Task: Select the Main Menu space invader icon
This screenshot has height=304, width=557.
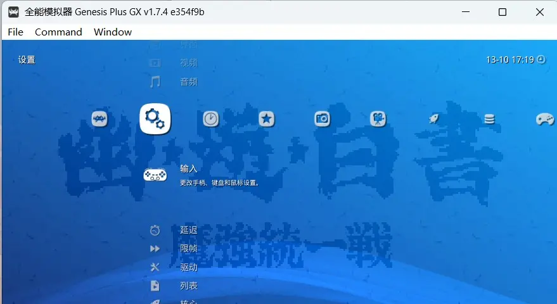Action: (x=99, y=119)
